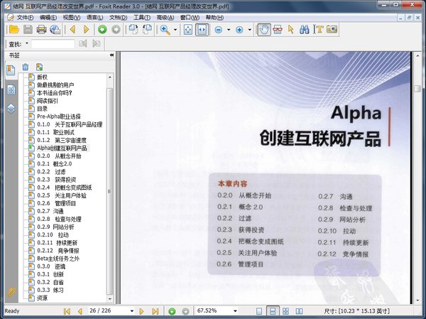This screenshot has width=426, height=319.
Task: Open the 帮助(H) menu
Action: coord(214,16)
